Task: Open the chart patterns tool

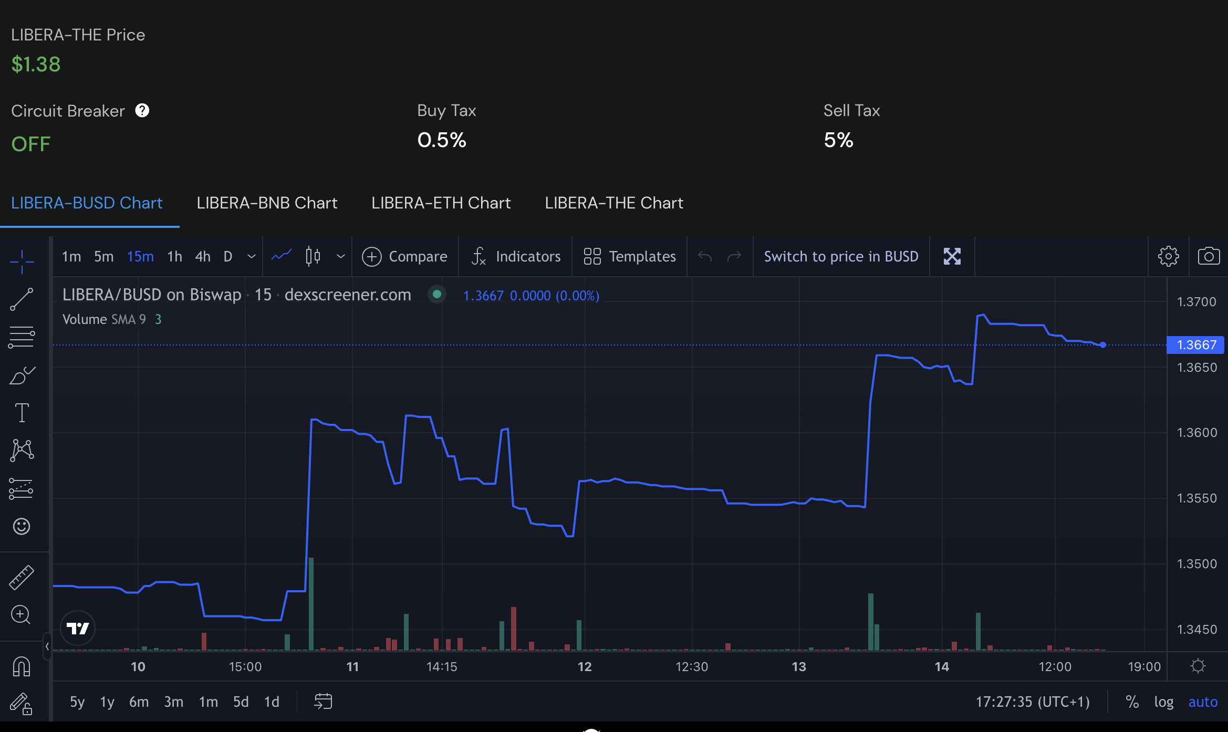Action: tap(22, 451)
